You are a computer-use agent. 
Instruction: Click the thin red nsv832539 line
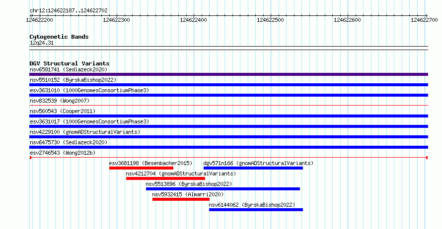point(228,106)
